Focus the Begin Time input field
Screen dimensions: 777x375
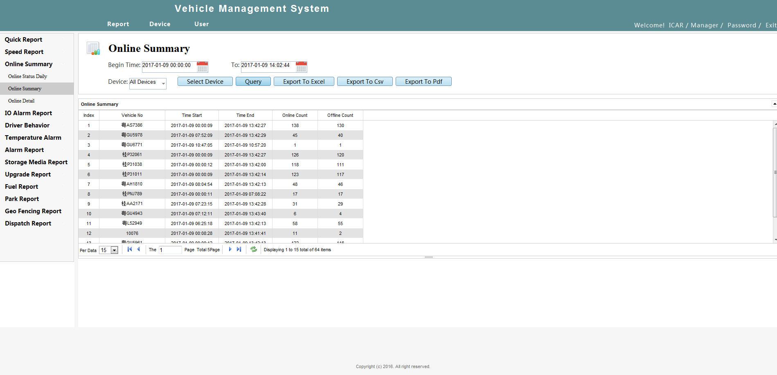pyautogui.click(x=169, y=67)
